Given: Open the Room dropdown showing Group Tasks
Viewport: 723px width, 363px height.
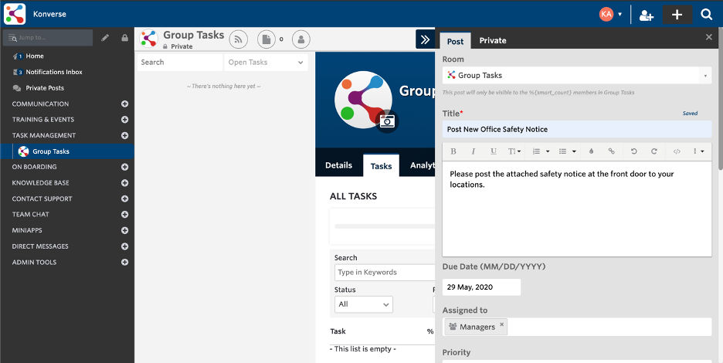Looking at the screenshot, I should point(576,76).
